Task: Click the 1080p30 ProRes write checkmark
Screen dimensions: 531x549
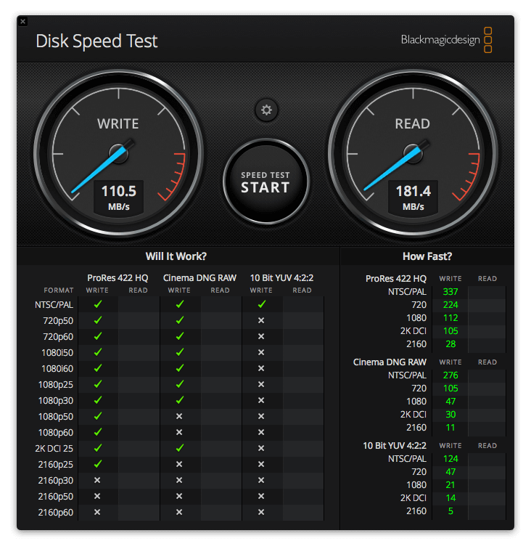Action: click(98, 400)
